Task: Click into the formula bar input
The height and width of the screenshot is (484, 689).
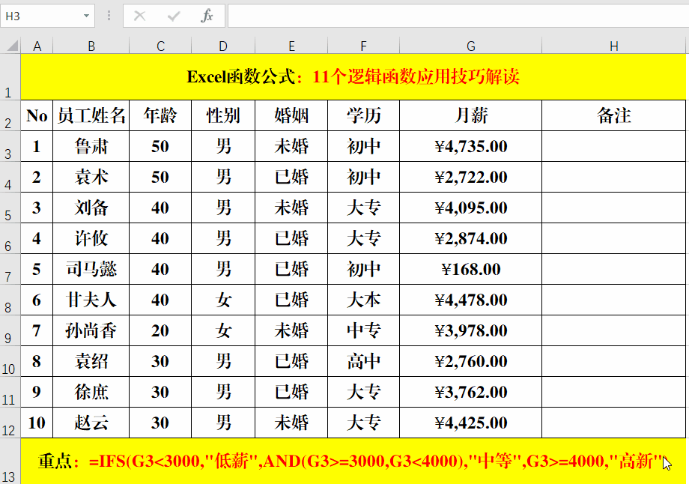Action: (458, 16)
